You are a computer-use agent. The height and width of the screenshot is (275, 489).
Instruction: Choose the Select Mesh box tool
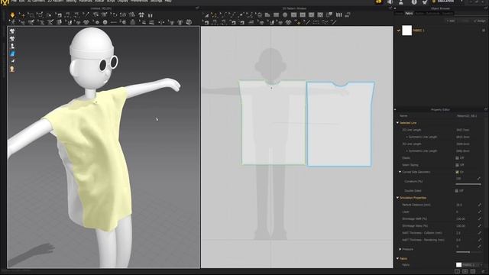click(x=31, y=15)
